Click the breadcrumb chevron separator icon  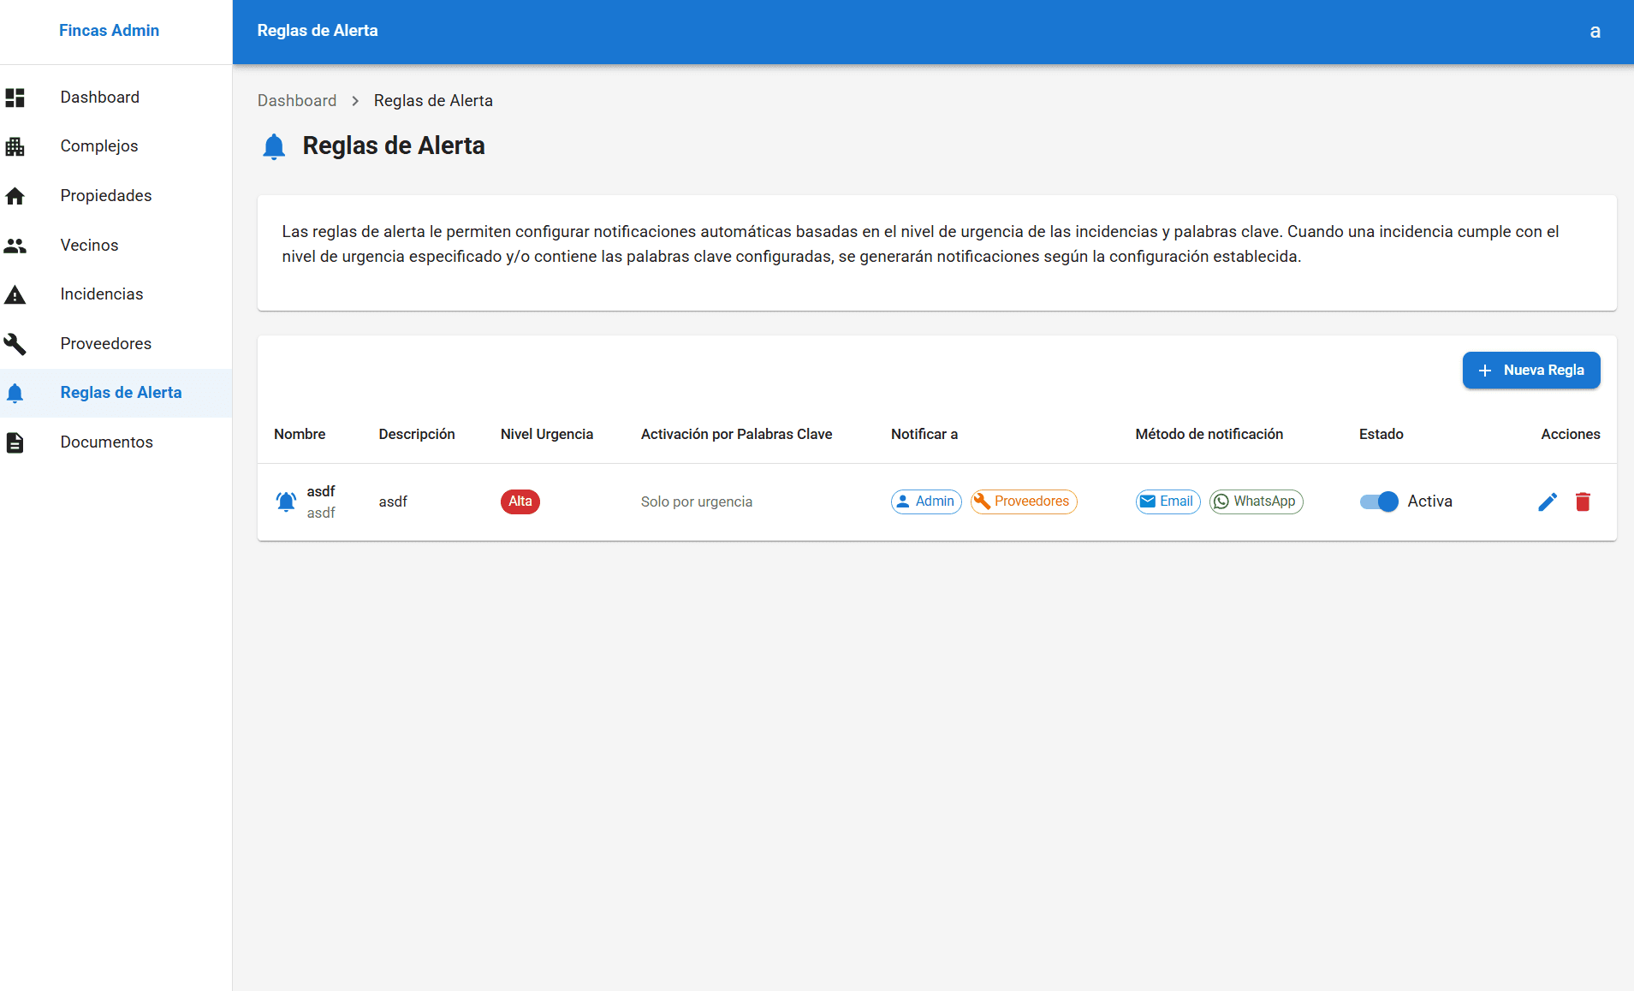click(x=355, y=101)
